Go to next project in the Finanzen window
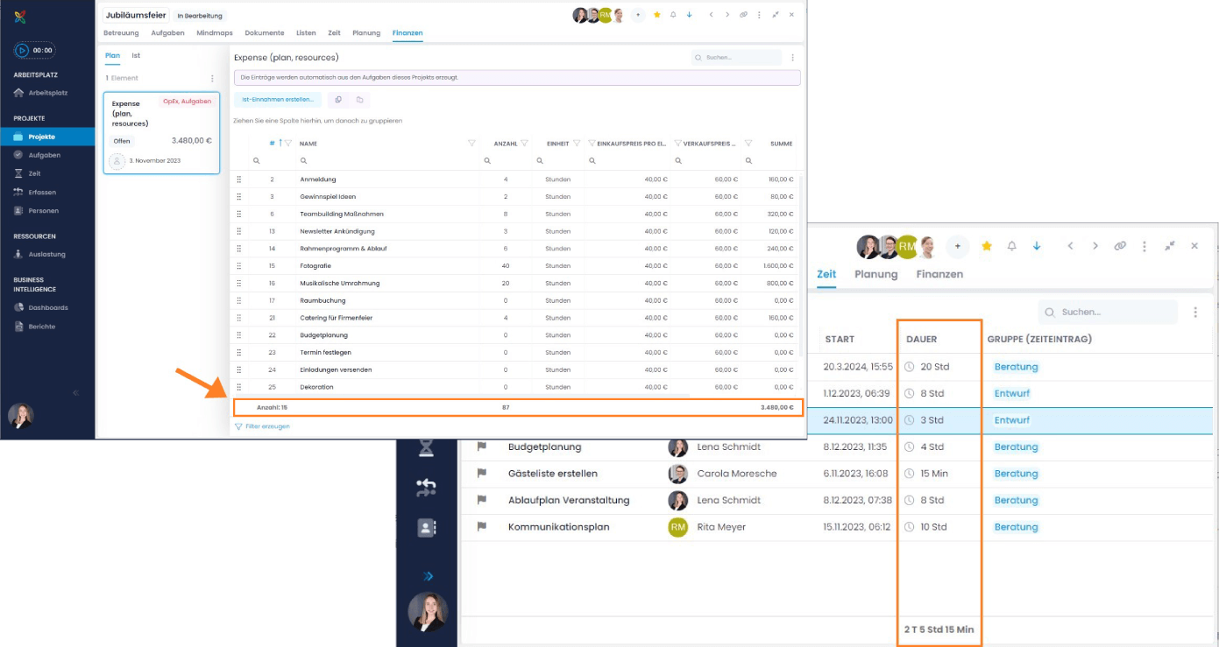The height and width of the screenshot is (647, 1219). tap(726, 15)
